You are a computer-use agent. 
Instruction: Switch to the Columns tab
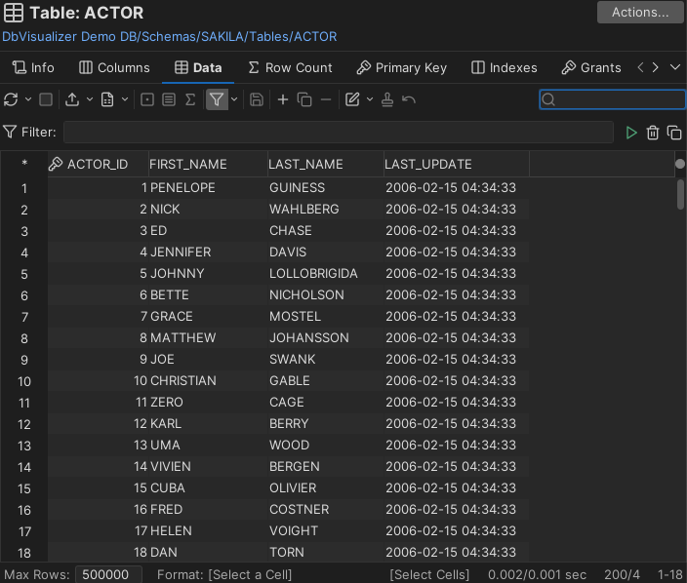[x=114, y=67]
